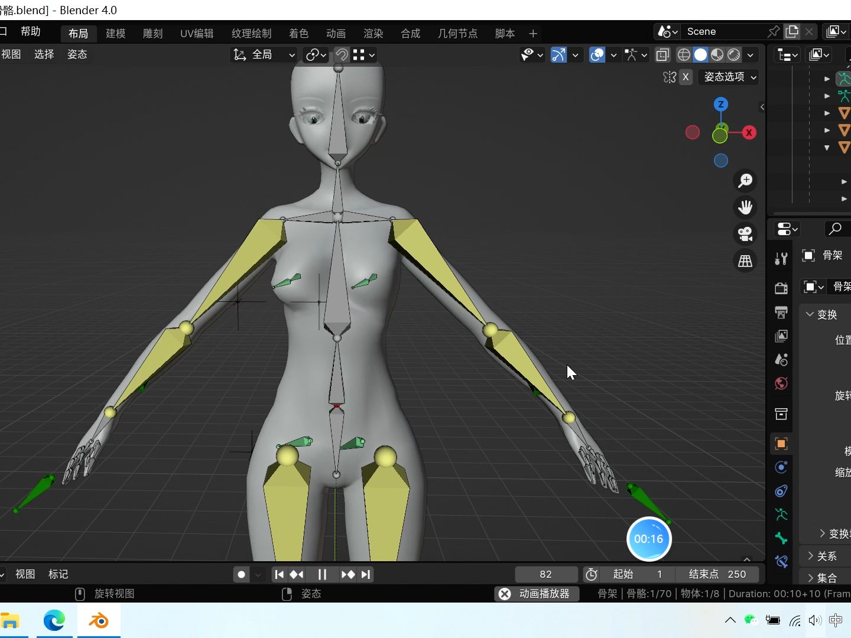The width and height of the screenshot is (851, 638).
Task: Add a new workspace with the plus button
Action: [533, 34]
